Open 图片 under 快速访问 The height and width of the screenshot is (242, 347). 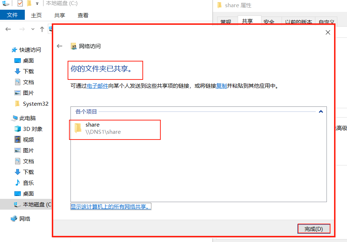pos(28,93)
